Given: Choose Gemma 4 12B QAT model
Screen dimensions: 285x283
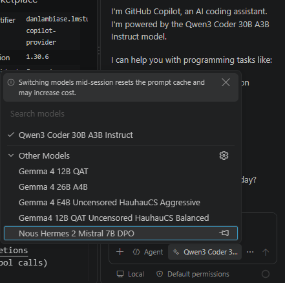Looking at the screenshot, I should (121, 172).
